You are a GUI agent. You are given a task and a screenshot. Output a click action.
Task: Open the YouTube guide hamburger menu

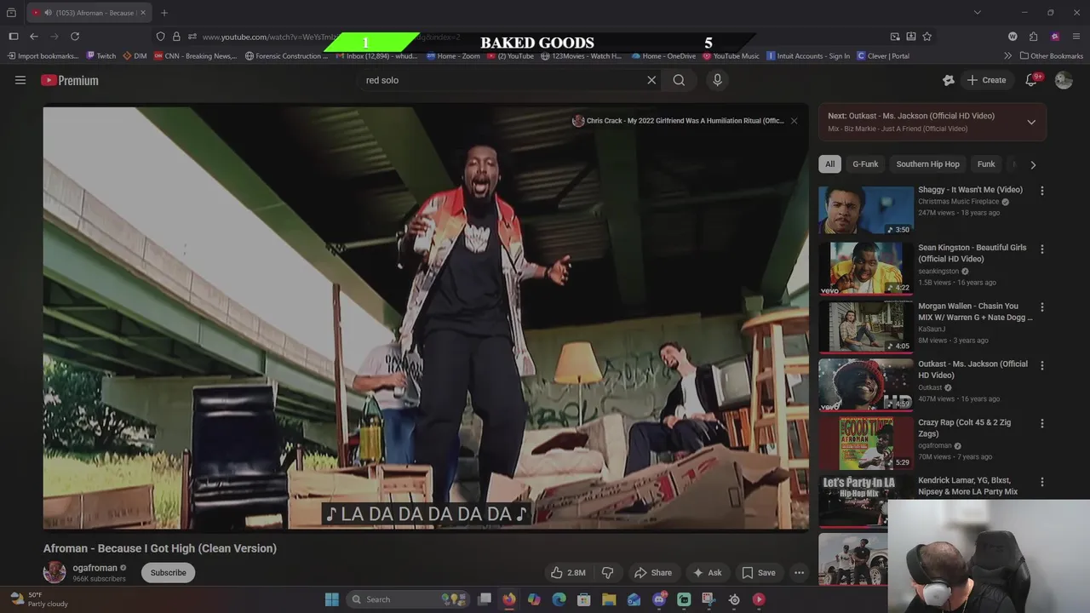(x=20, y=80)
